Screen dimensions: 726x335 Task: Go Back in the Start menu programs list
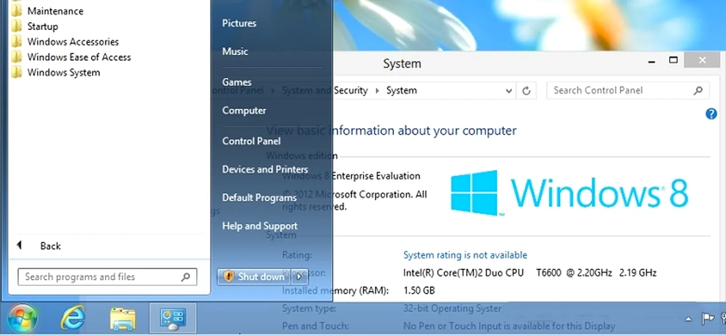[50, 246]
